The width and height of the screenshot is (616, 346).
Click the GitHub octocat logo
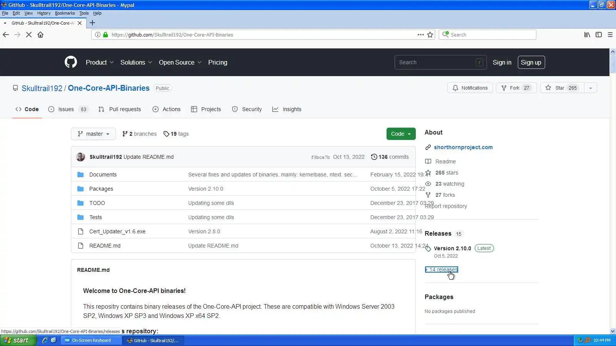point(71,62)
